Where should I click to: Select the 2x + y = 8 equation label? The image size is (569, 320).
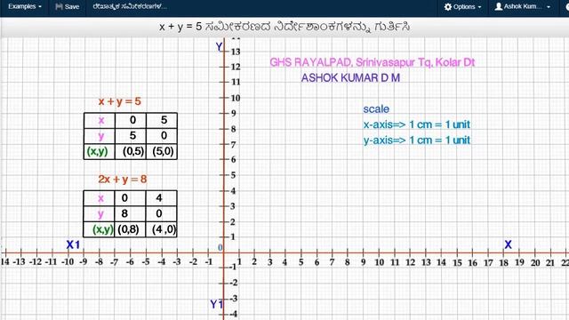click(123, 180)
